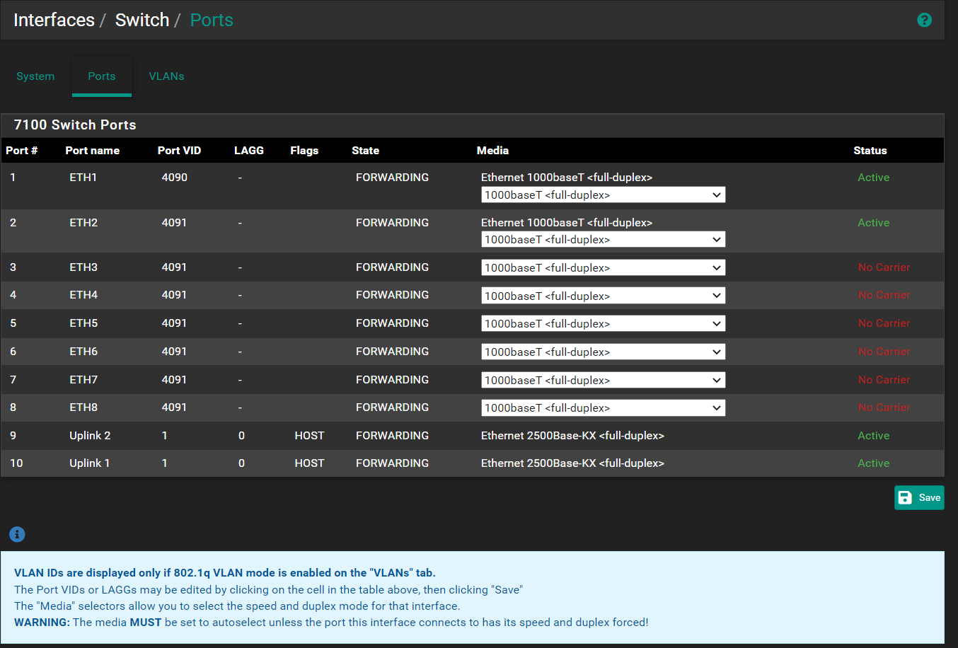Edit Port VID cell of ETH8
Image resolution: width=958 pixels, height=648 pixels.
[175, 407]
